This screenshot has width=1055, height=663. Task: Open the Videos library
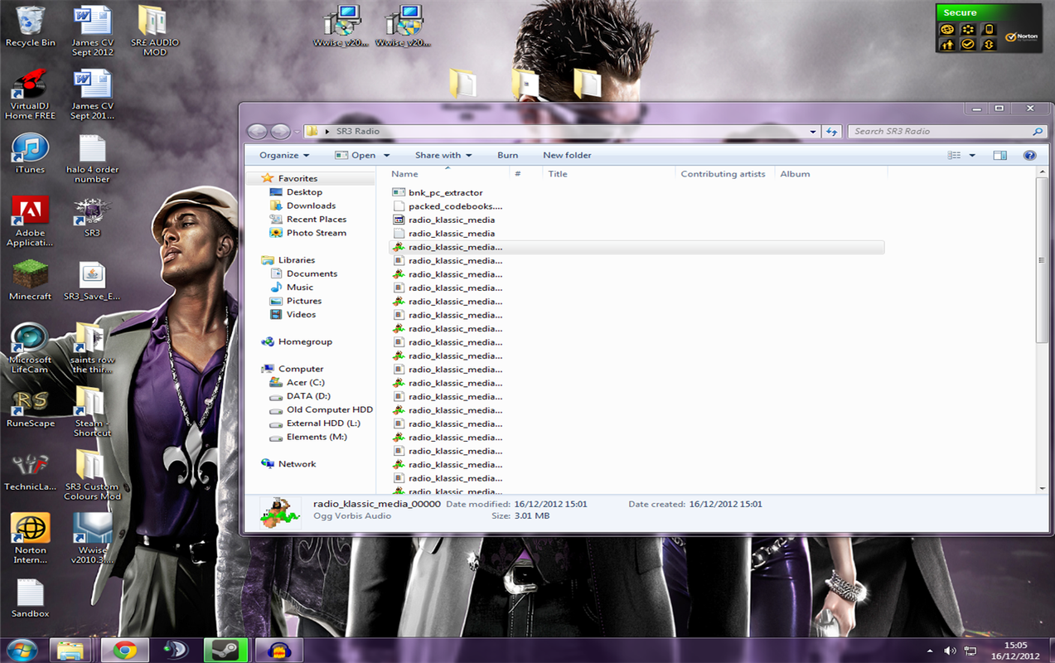pos(301,315)
